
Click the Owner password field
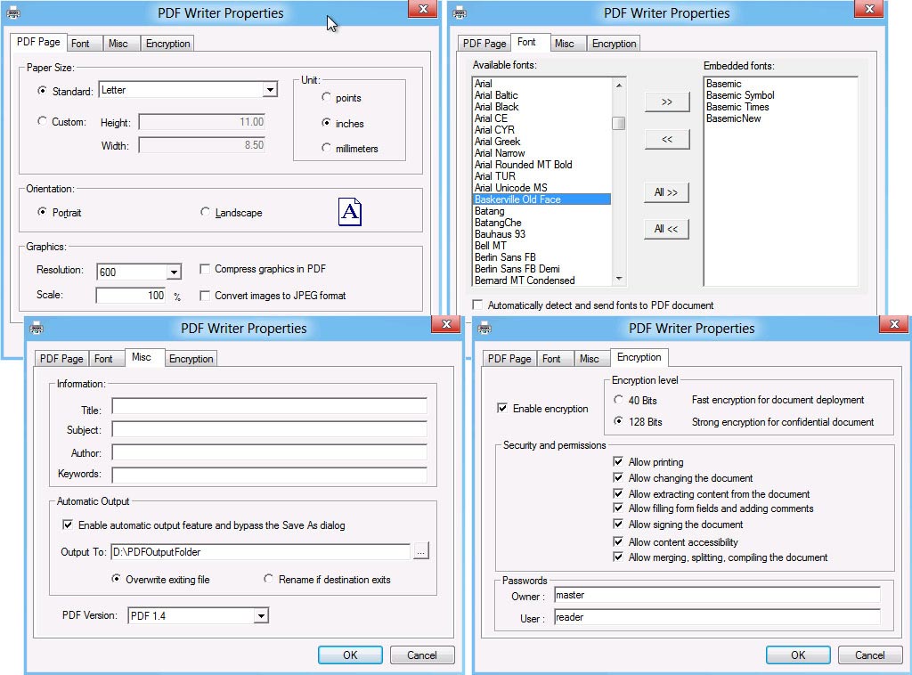pyautogui.click(x=717, y=595)
